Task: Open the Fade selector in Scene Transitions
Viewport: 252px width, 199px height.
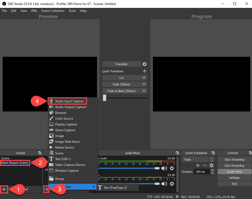Action: click(x=196, y=159)
